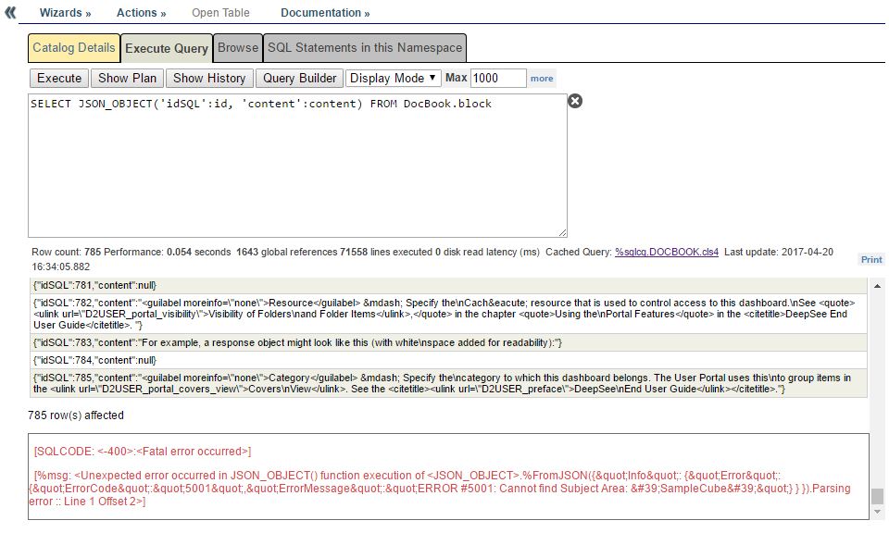
Task: Collapse the sidebar with the double-chevron icon
Action: pyautogui.click(x=10, y=12)
